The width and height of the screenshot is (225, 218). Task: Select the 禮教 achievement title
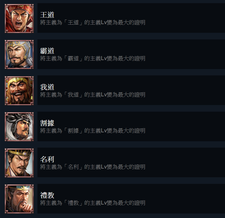pos(47,195)
